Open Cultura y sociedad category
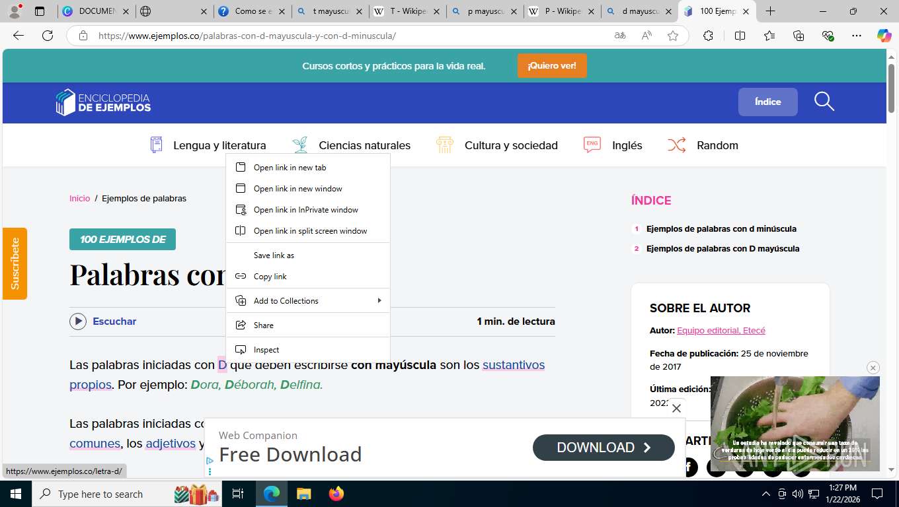 (497, 145)
